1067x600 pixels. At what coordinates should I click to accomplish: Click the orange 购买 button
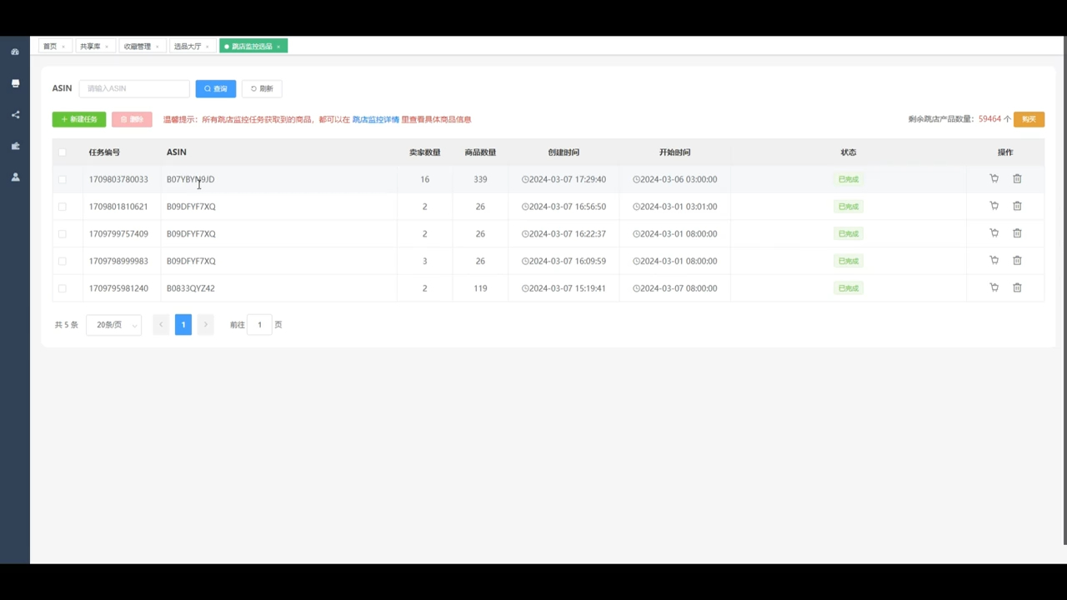coord(1029,119)
